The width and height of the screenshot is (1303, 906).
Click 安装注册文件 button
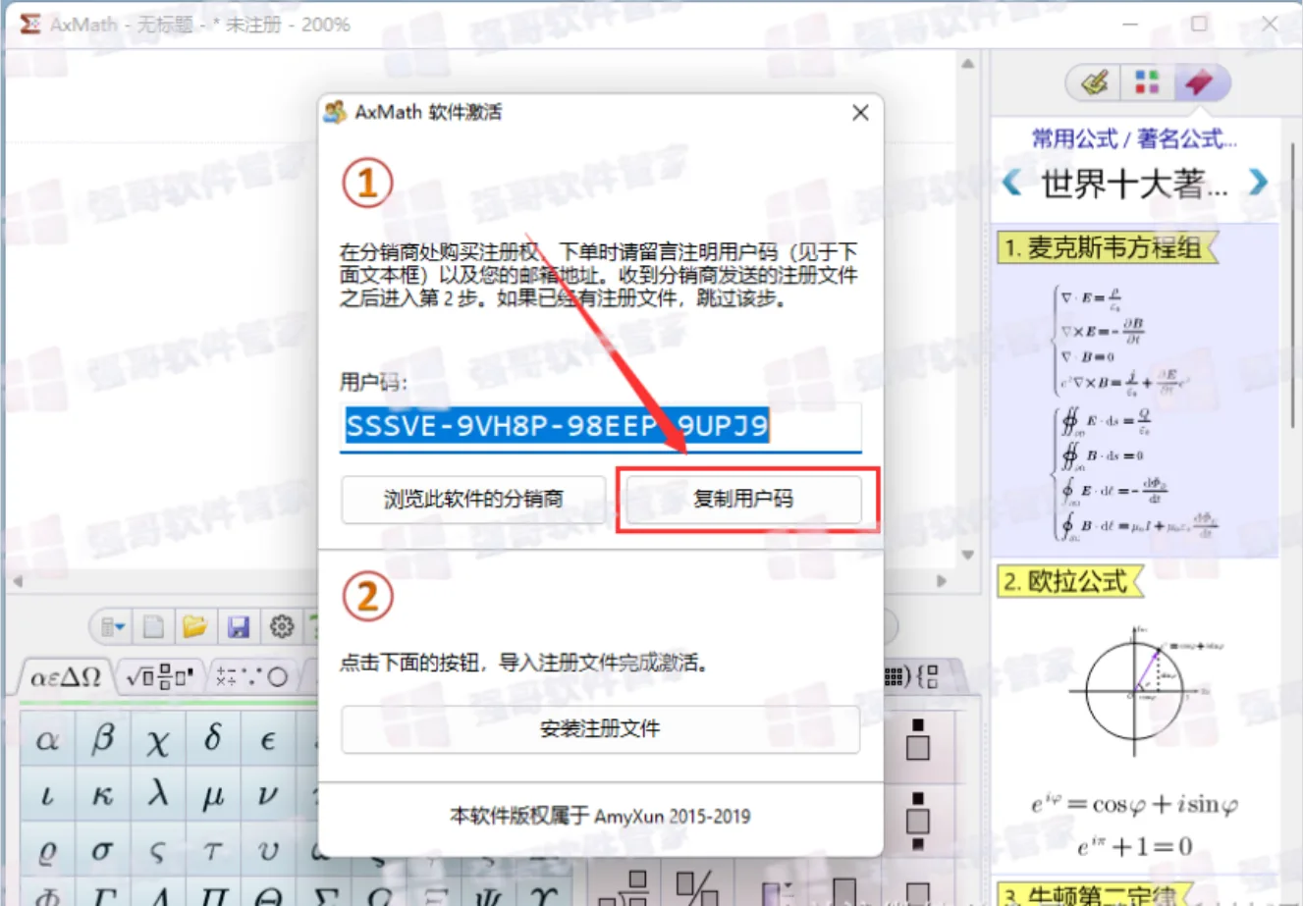(x=600, y=729)
